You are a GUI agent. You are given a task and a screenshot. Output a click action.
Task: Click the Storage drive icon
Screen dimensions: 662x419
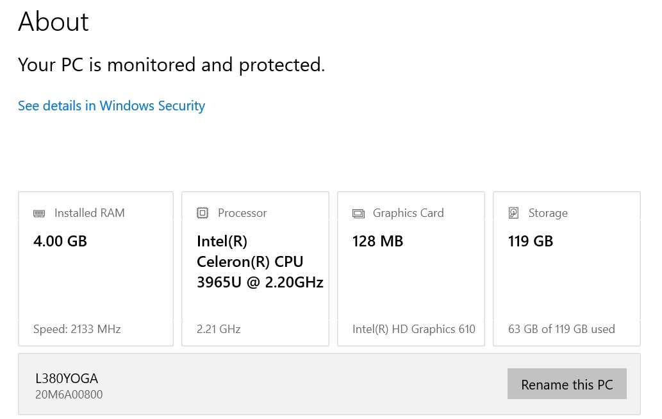pyautogui.click(x=513, y=213)
